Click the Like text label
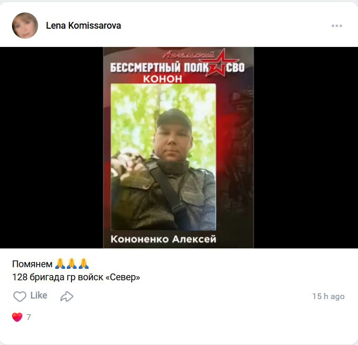 [x=39, y=295]
